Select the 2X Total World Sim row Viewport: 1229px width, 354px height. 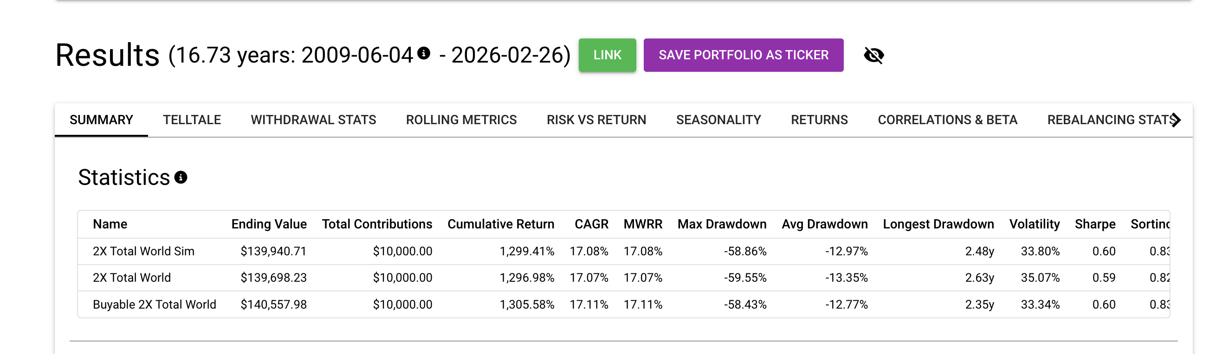point(143,251)
